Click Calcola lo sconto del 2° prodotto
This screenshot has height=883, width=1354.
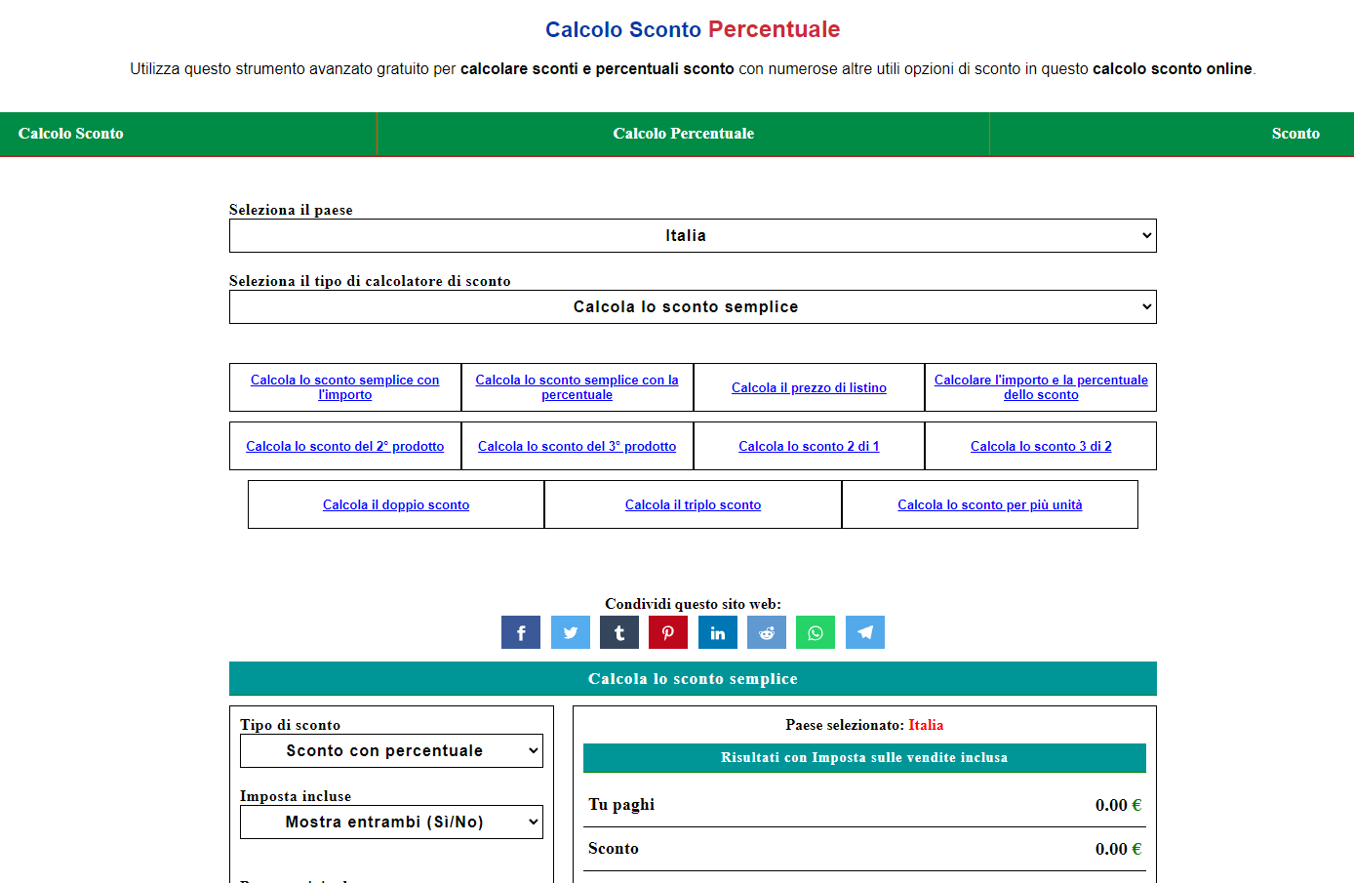tap(345, 446)
